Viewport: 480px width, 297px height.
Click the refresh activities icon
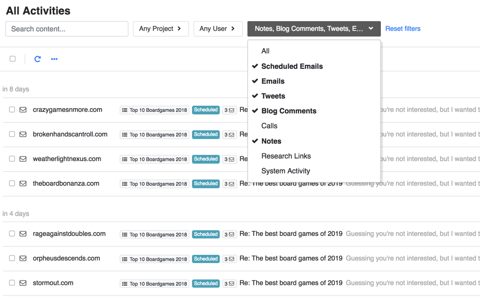37,59
